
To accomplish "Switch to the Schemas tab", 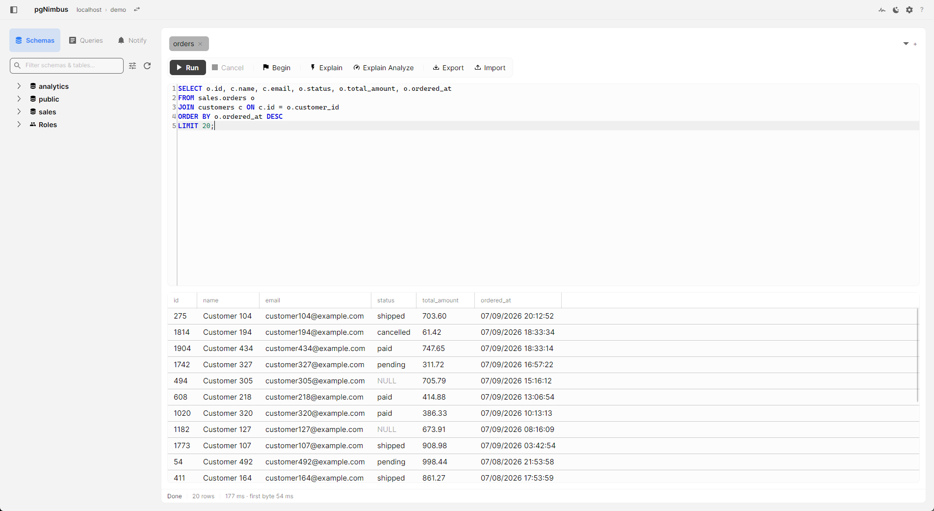I will pos(35,40).
